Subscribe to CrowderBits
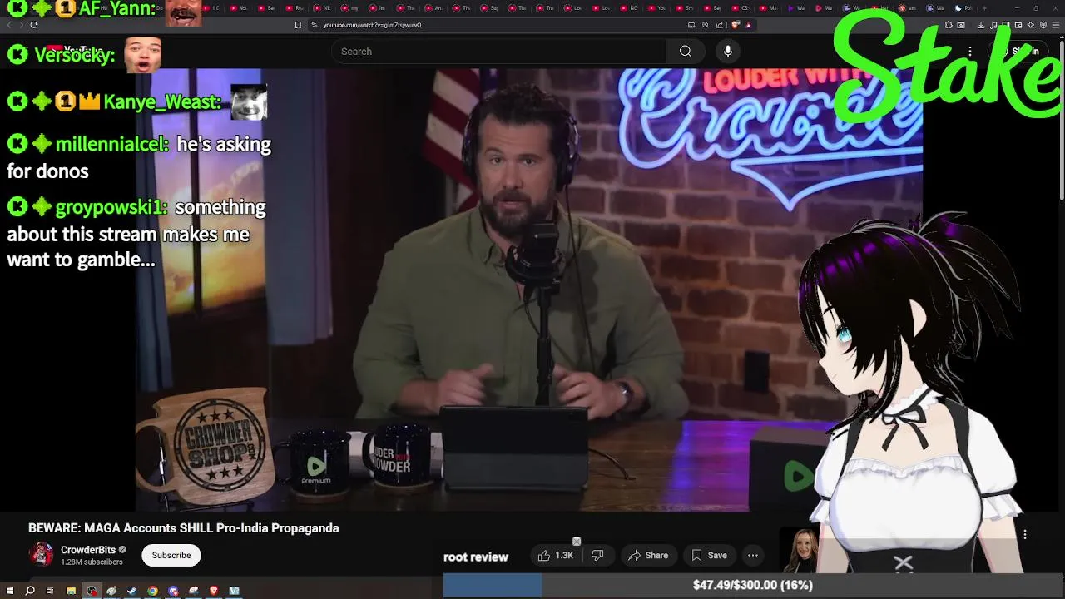This screenshot has height=599, width=1065. (x=171, y=555)
